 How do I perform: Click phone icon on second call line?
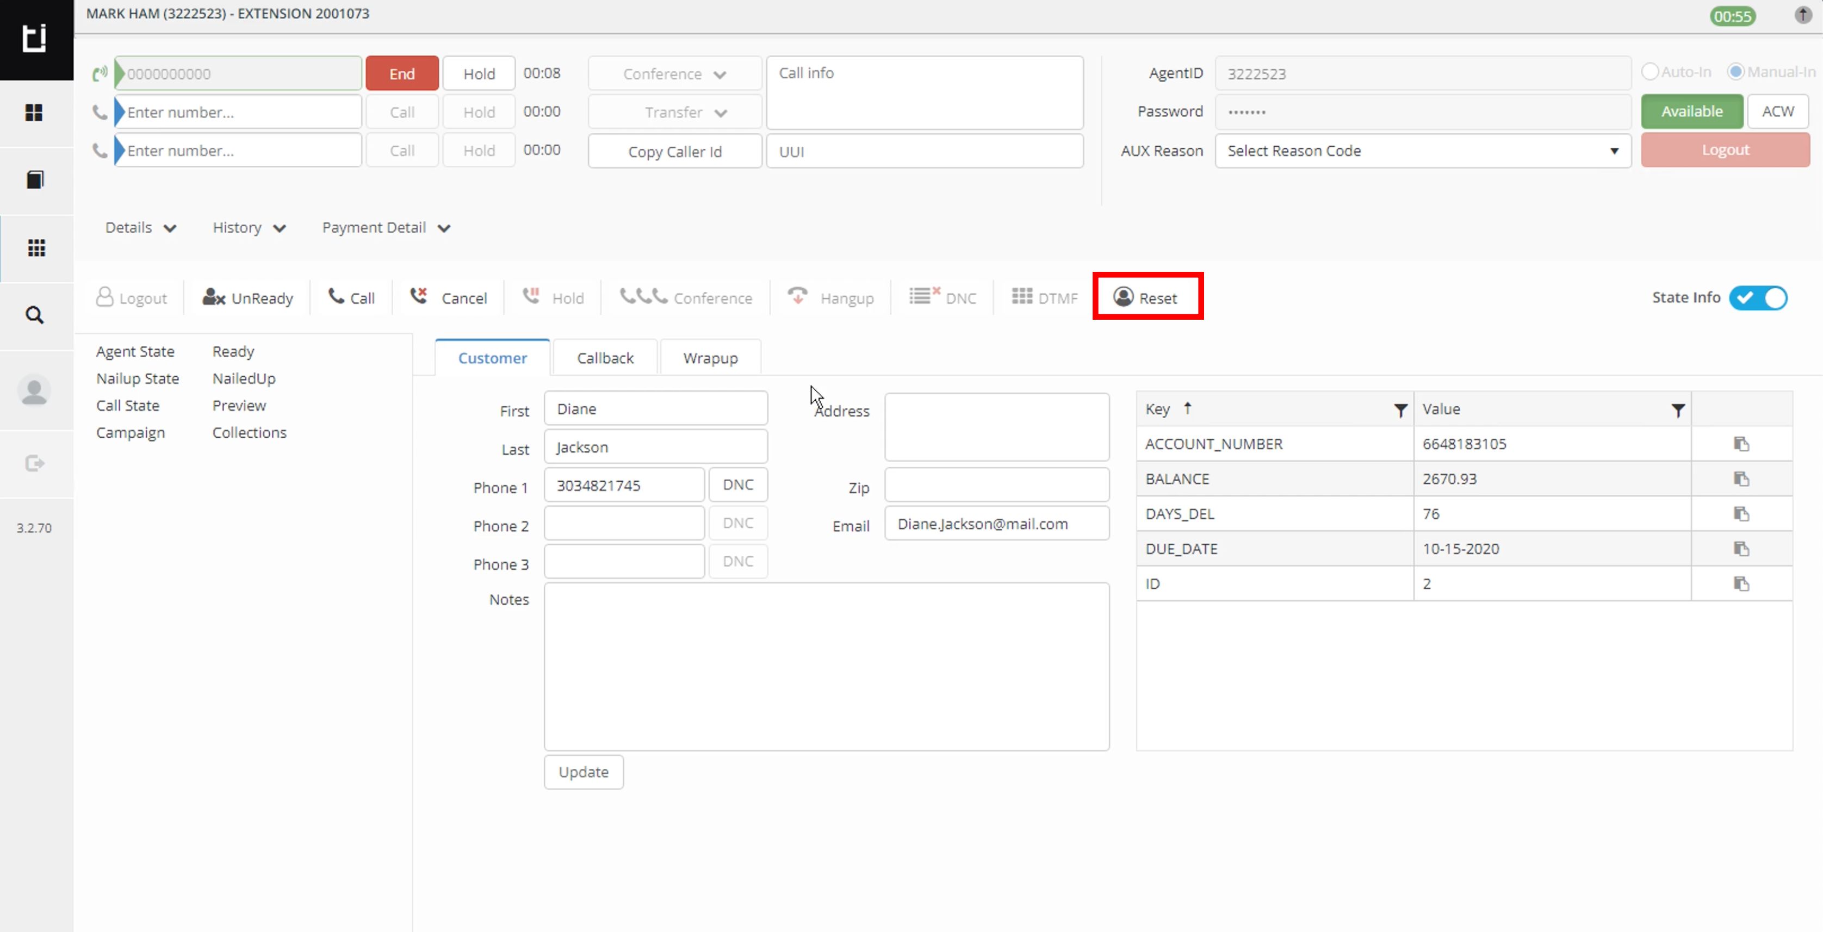[x=100, y=112]
